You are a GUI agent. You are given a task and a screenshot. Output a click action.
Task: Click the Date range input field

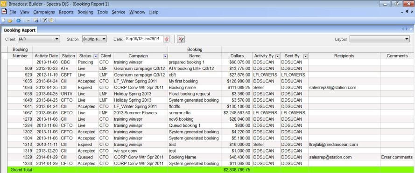point(144,39)
